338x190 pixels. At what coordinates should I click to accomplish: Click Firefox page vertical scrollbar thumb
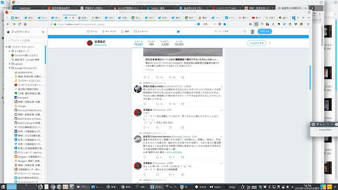coord(310,78)
